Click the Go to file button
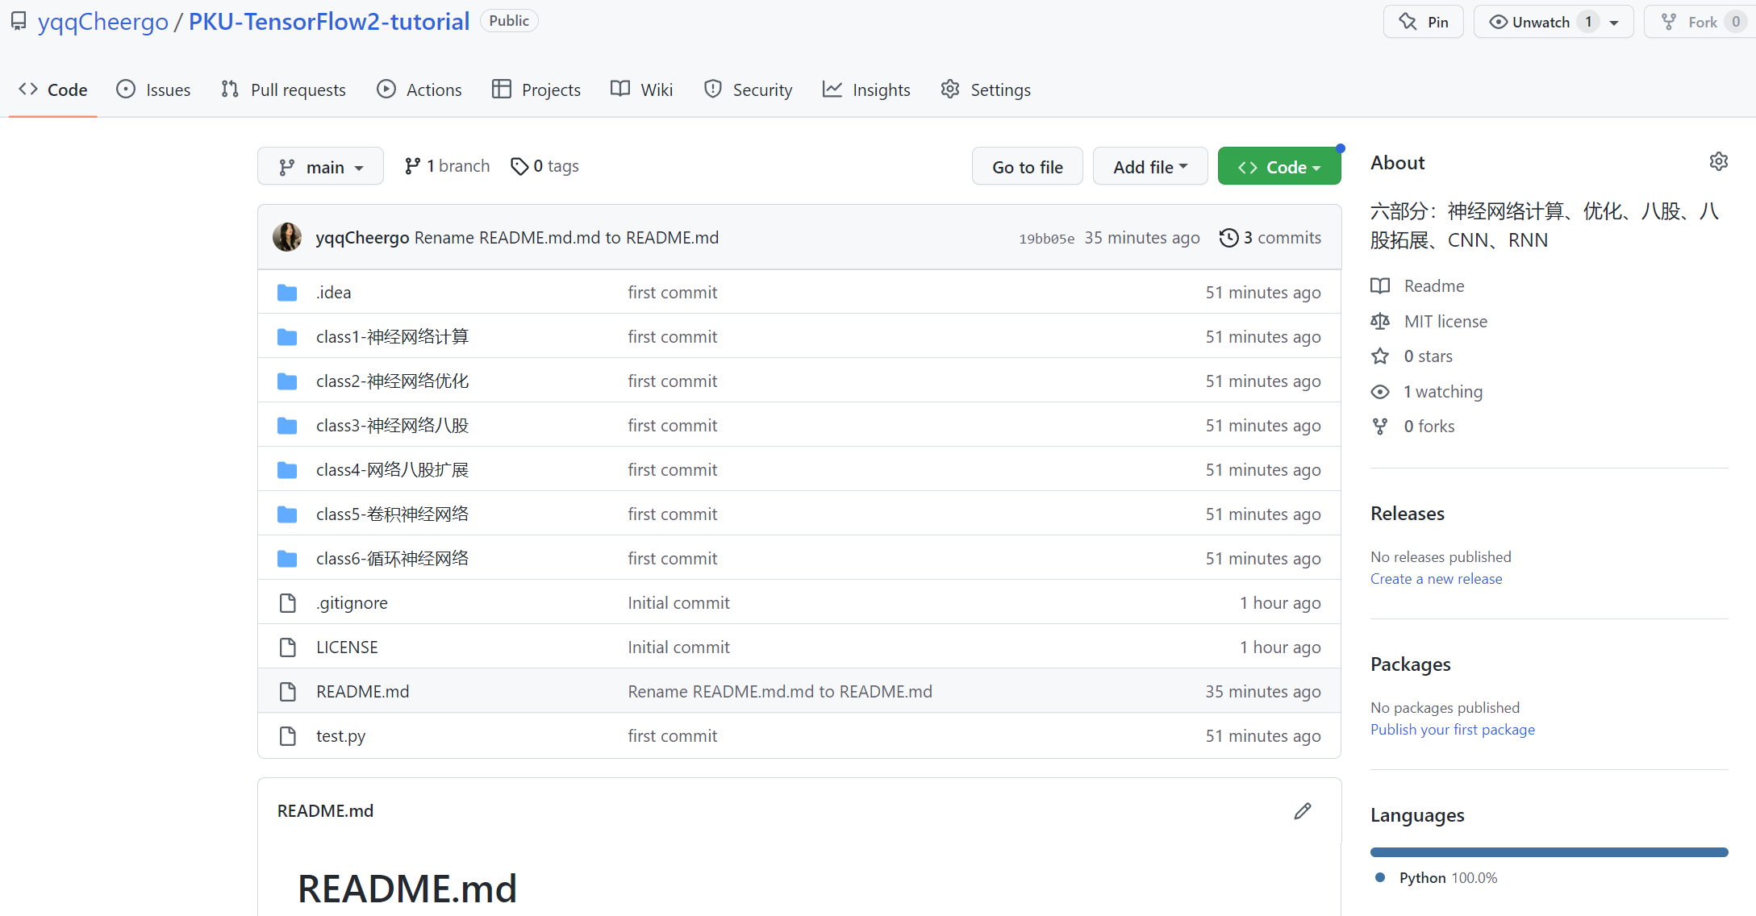1756x916 pixels. pos(1027,166)
